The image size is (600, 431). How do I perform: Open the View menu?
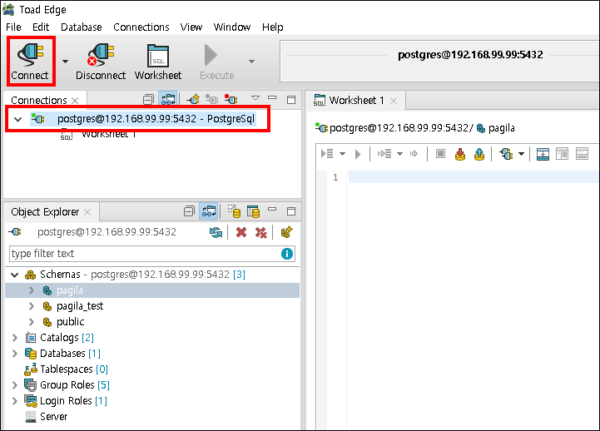[x=191, y=27]
